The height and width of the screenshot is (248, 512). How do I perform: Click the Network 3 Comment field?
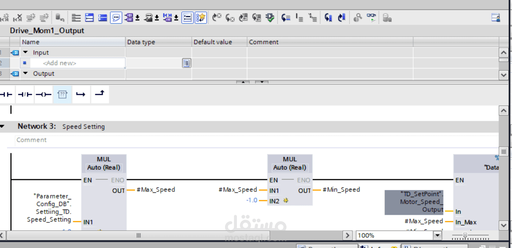[256, 140]
